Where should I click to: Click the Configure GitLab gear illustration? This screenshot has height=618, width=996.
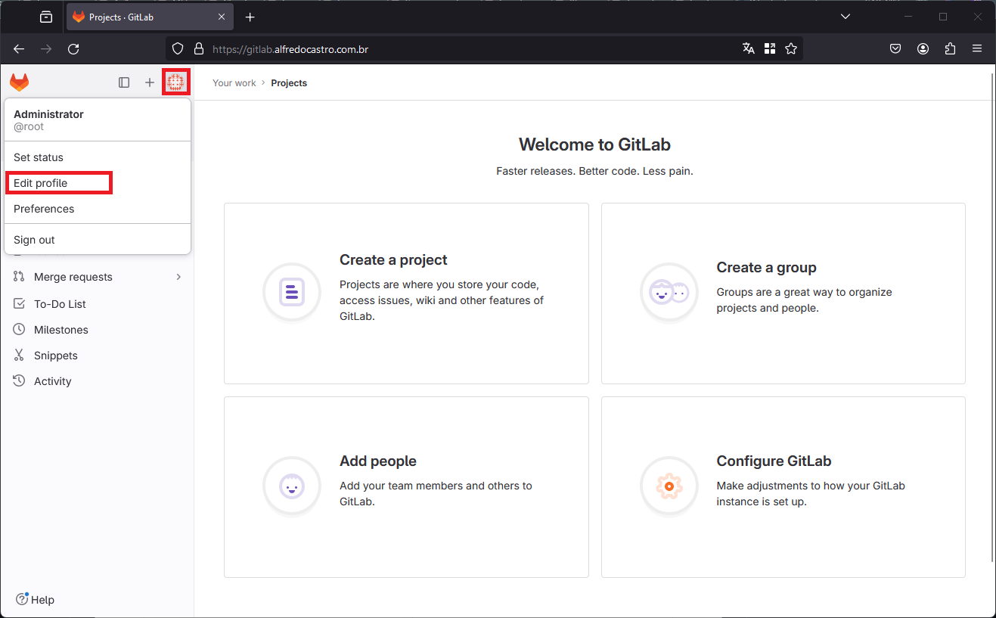[x=669, y=486]
